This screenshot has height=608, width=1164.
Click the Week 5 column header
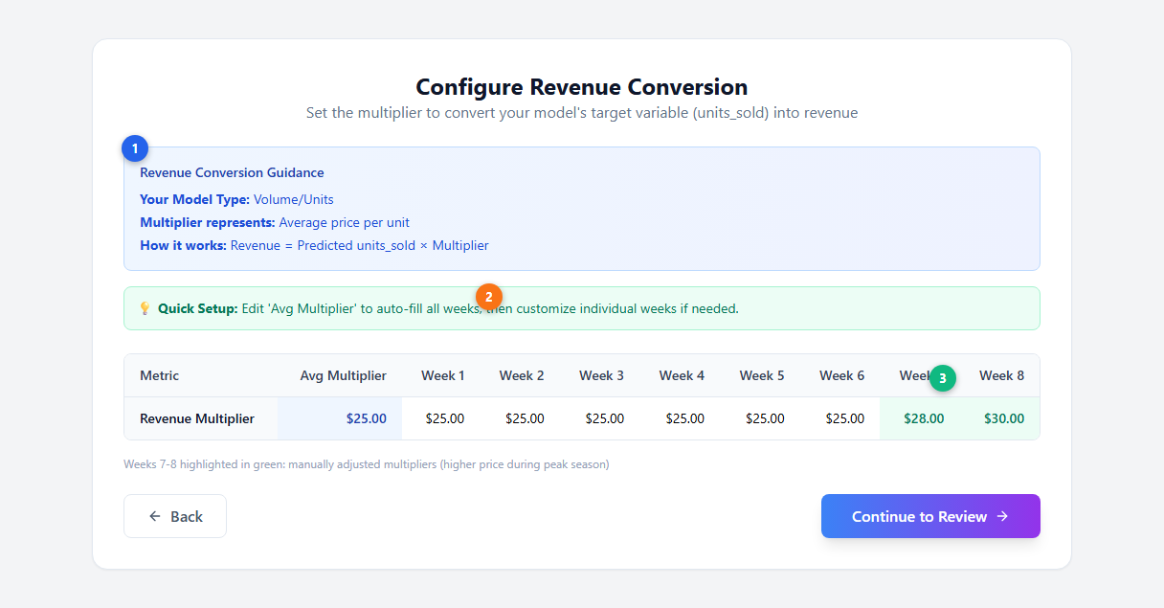pyautogui.click(x=762, y=375)
